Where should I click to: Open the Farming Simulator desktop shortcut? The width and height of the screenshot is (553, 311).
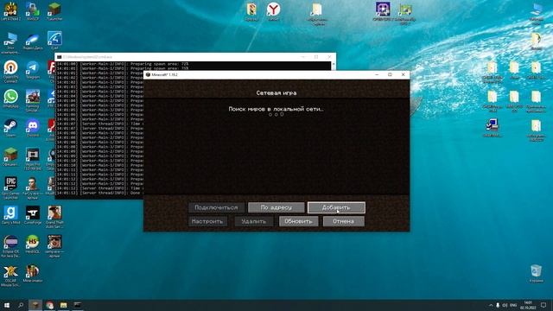(x=33, y=100)
